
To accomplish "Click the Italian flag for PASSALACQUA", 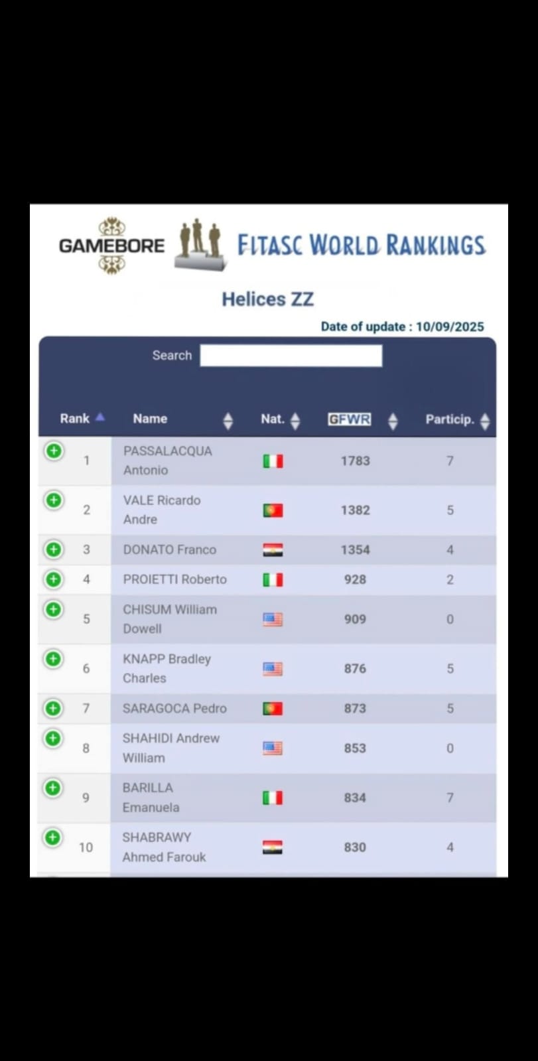I will 273,461.
